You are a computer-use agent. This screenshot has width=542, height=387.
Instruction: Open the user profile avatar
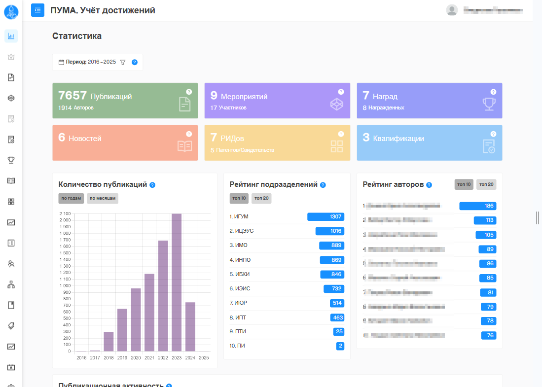tap(452, 10)
